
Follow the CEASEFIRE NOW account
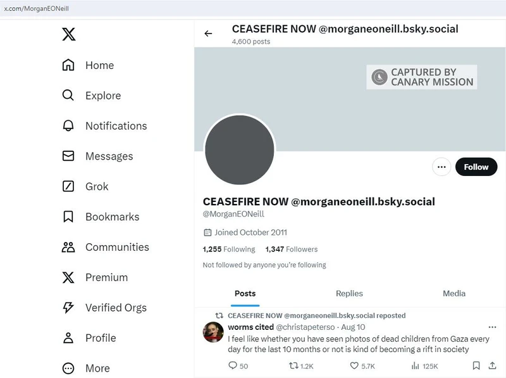476,167
